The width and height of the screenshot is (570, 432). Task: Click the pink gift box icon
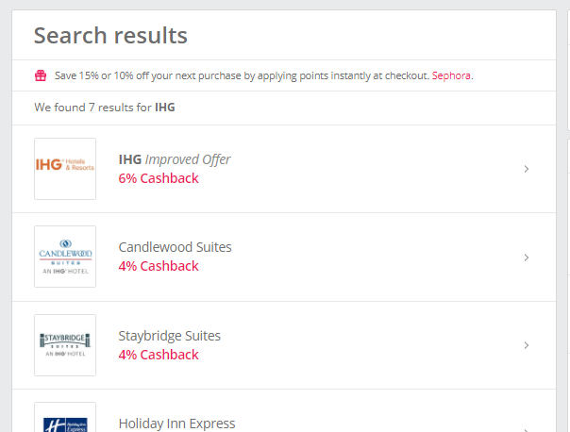point(41,75)
